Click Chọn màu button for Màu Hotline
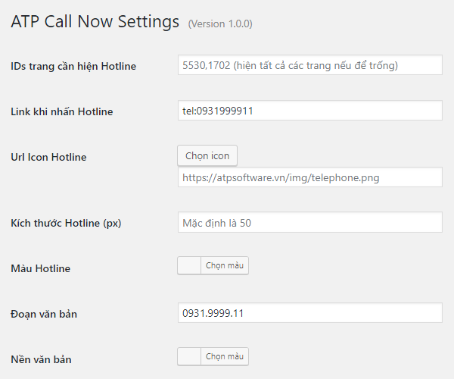The width and height of the screenshot is (454, 379). coord(225,266)
